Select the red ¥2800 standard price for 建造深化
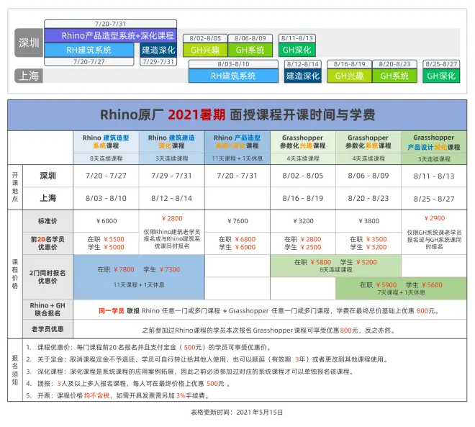This screenshot has height=427, width=475. pyautogui.click(x=172, y=218)
